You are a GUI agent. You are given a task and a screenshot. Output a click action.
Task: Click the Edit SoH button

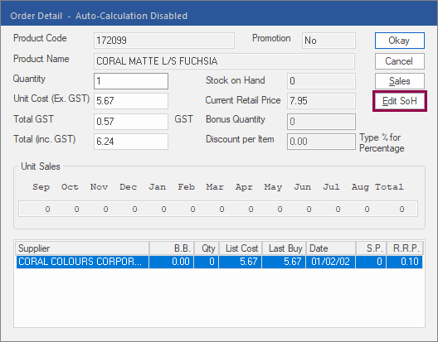tap(400, 101)
